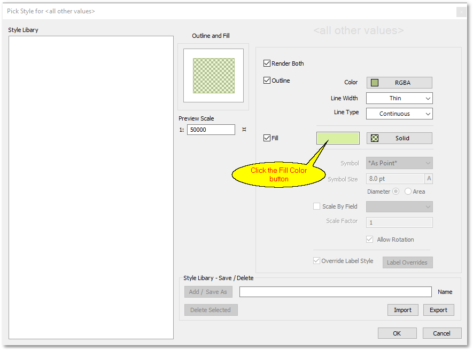Click the Outline and Fill preview thumbnail
Viewport: 473px width, 351px height.
(x=214, y=76)
